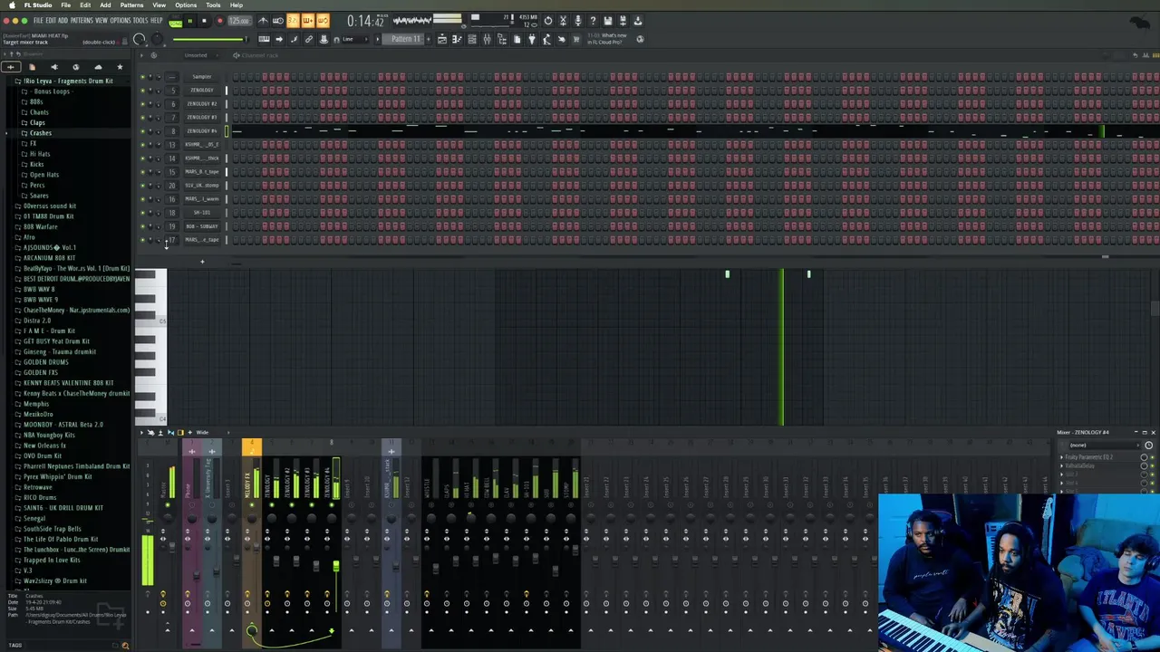This screenshot has height=652, width=1160.
Task: Expand the OVO Drum Kit folder
Action: [42, 456]
